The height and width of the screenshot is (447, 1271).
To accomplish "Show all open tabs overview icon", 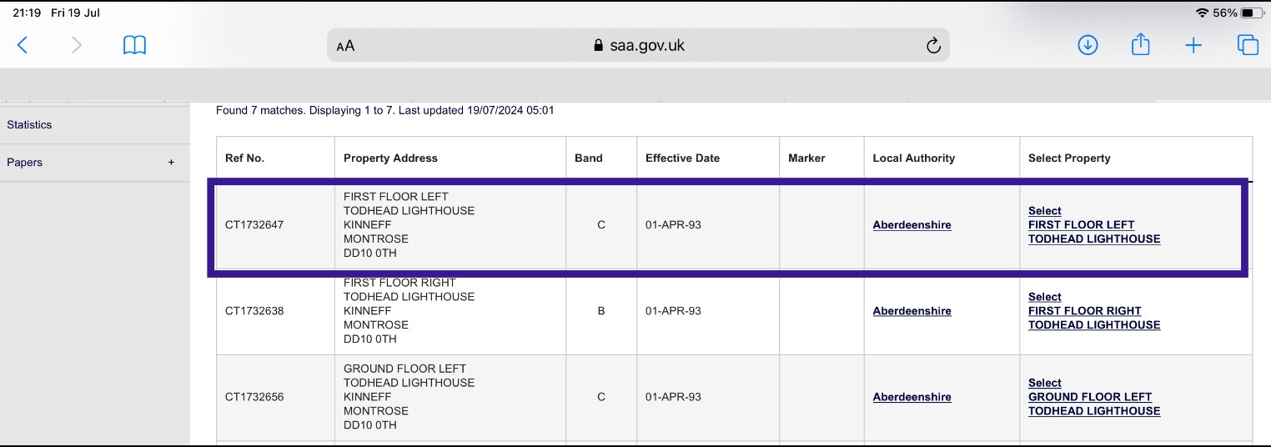I will click(x=1248, y=45).
